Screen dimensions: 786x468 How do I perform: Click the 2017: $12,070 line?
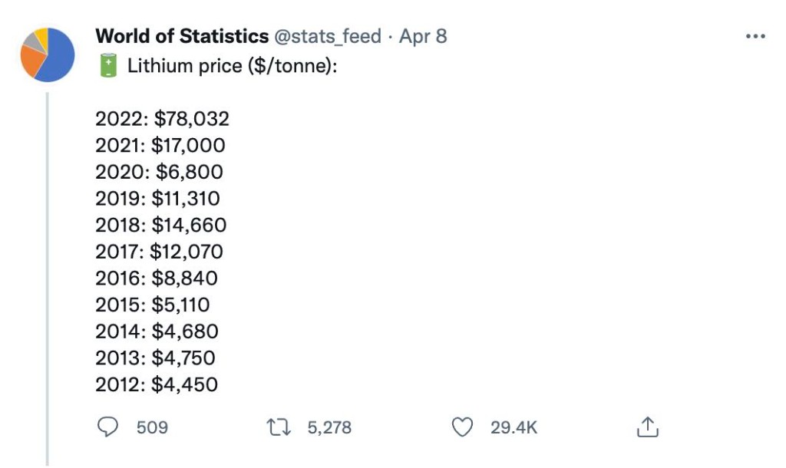159,252
